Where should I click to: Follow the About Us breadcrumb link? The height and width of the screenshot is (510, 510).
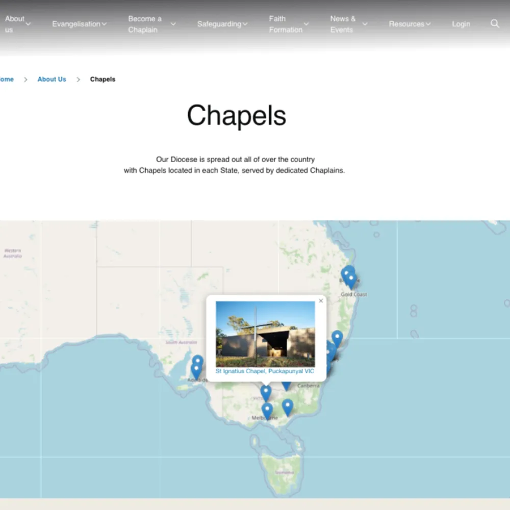52,79
